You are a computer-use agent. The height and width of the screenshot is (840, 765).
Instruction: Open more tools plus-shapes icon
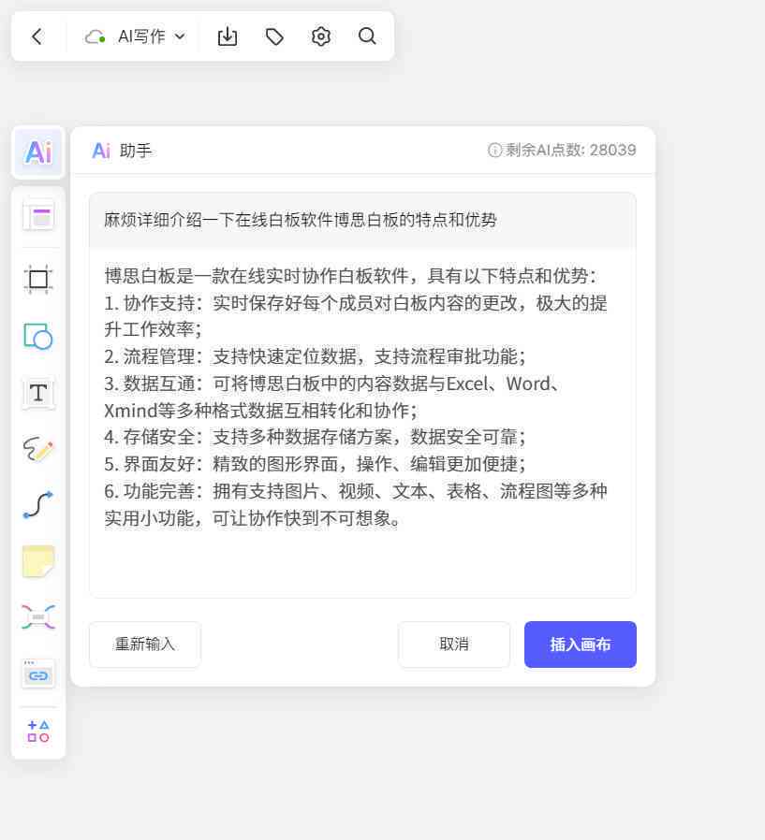click(x=38, y=731)
